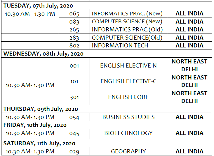Click ENGLISH ELECTIVE-C subject

(x=128, y=81)
